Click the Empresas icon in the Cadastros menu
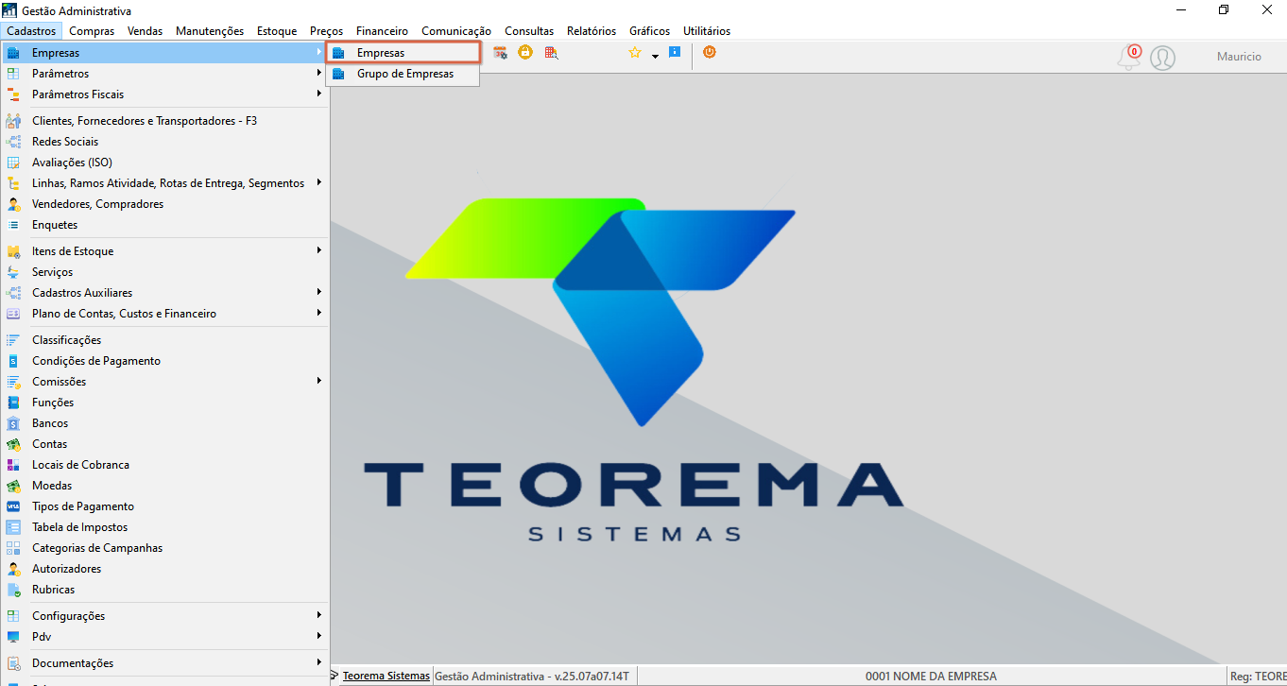Image resolution: width=1287 pixels, height=686 pixels. coord(13,53)
